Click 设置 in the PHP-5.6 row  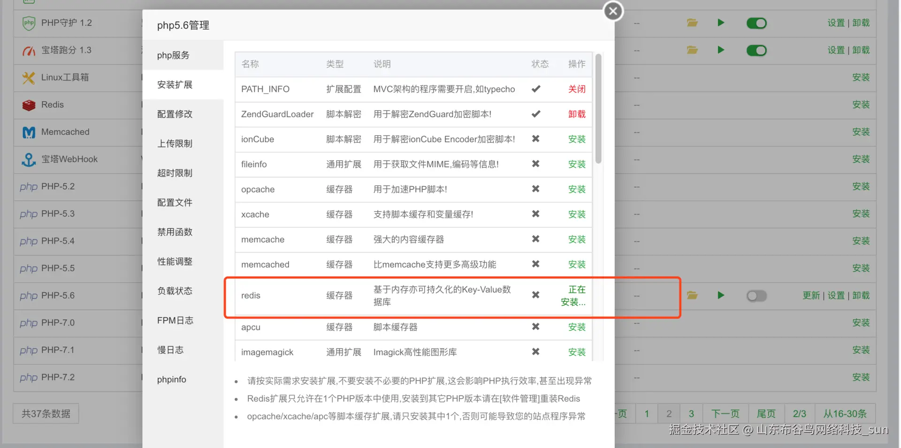836,296
